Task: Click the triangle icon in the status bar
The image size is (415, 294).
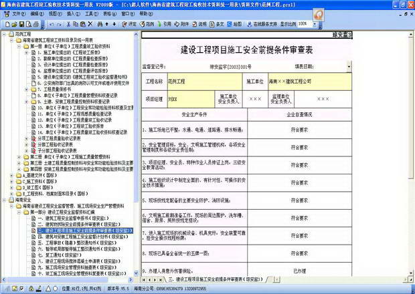Action: (48, 289)
